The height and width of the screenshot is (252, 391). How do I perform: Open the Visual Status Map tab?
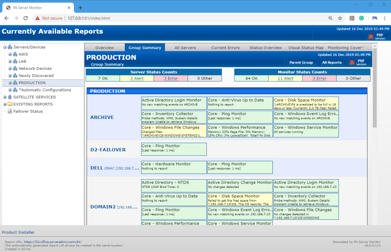point(306,48)
